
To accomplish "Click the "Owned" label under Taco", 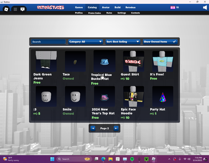I will coord(68,79).
